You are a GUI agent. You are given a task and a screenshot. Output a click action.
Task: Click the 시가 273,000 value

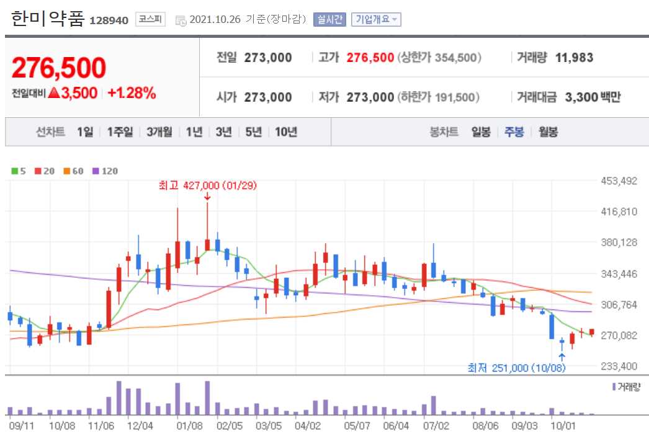click(x=268, y=97)
